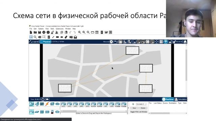This screenshot has width=216, height=121.
Task: Click the Save diskette icon
Action: (39, 32)
